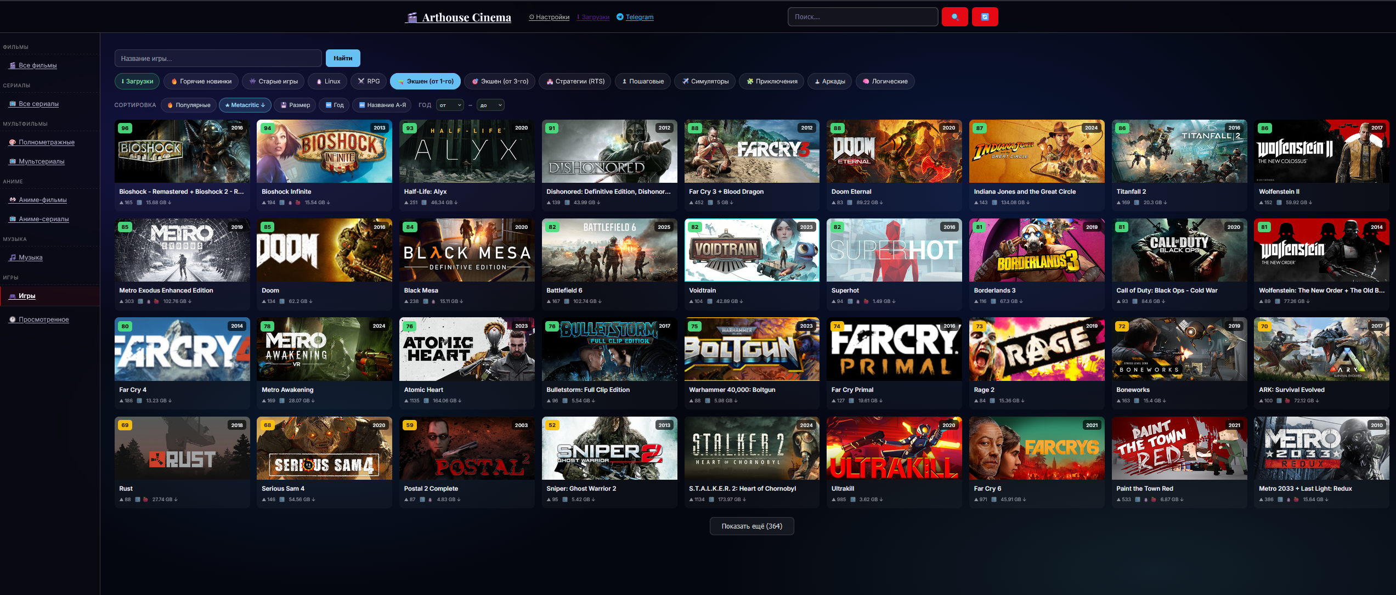Click the Название игры search field
This screenshot has height=595, width=1396.
pos(218,58)
